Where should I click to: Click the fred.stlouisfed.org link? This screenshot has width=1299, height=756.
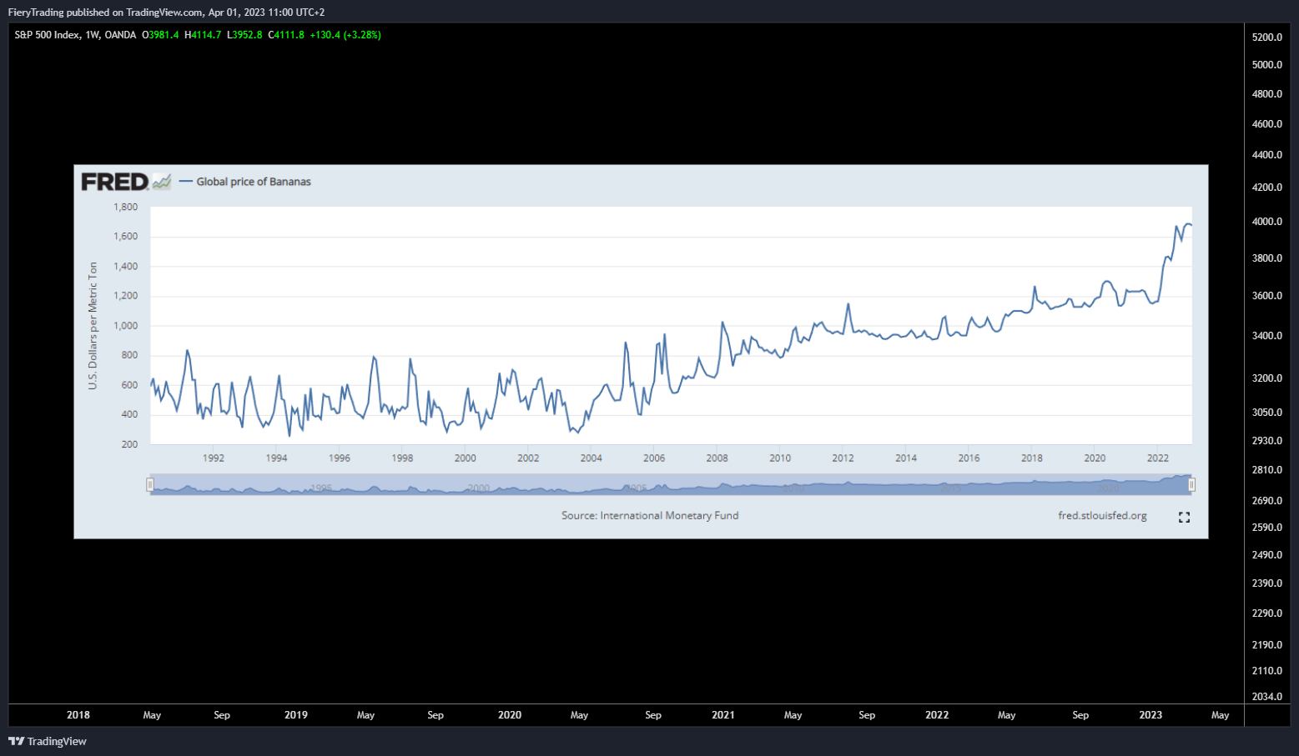tap(1102, 516)
